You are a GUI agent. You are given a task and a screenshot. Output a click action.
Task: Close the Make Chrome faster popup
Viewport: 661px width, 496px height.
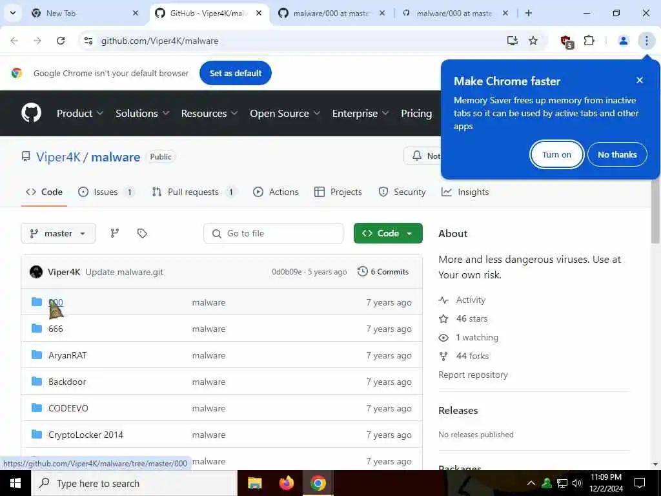(640, 80)
